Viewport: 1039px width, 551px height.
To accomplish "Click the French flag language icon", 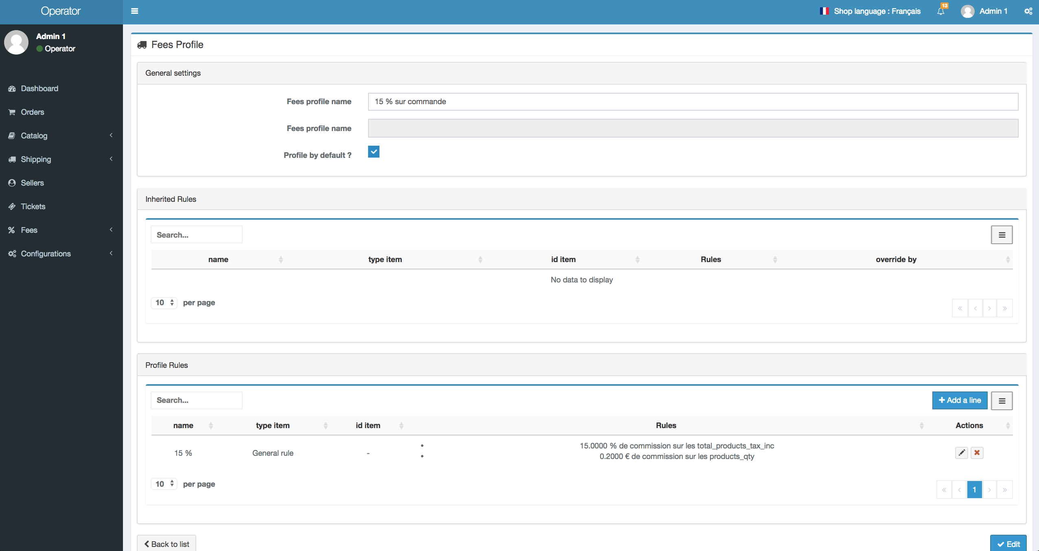I will click(824, 11).
